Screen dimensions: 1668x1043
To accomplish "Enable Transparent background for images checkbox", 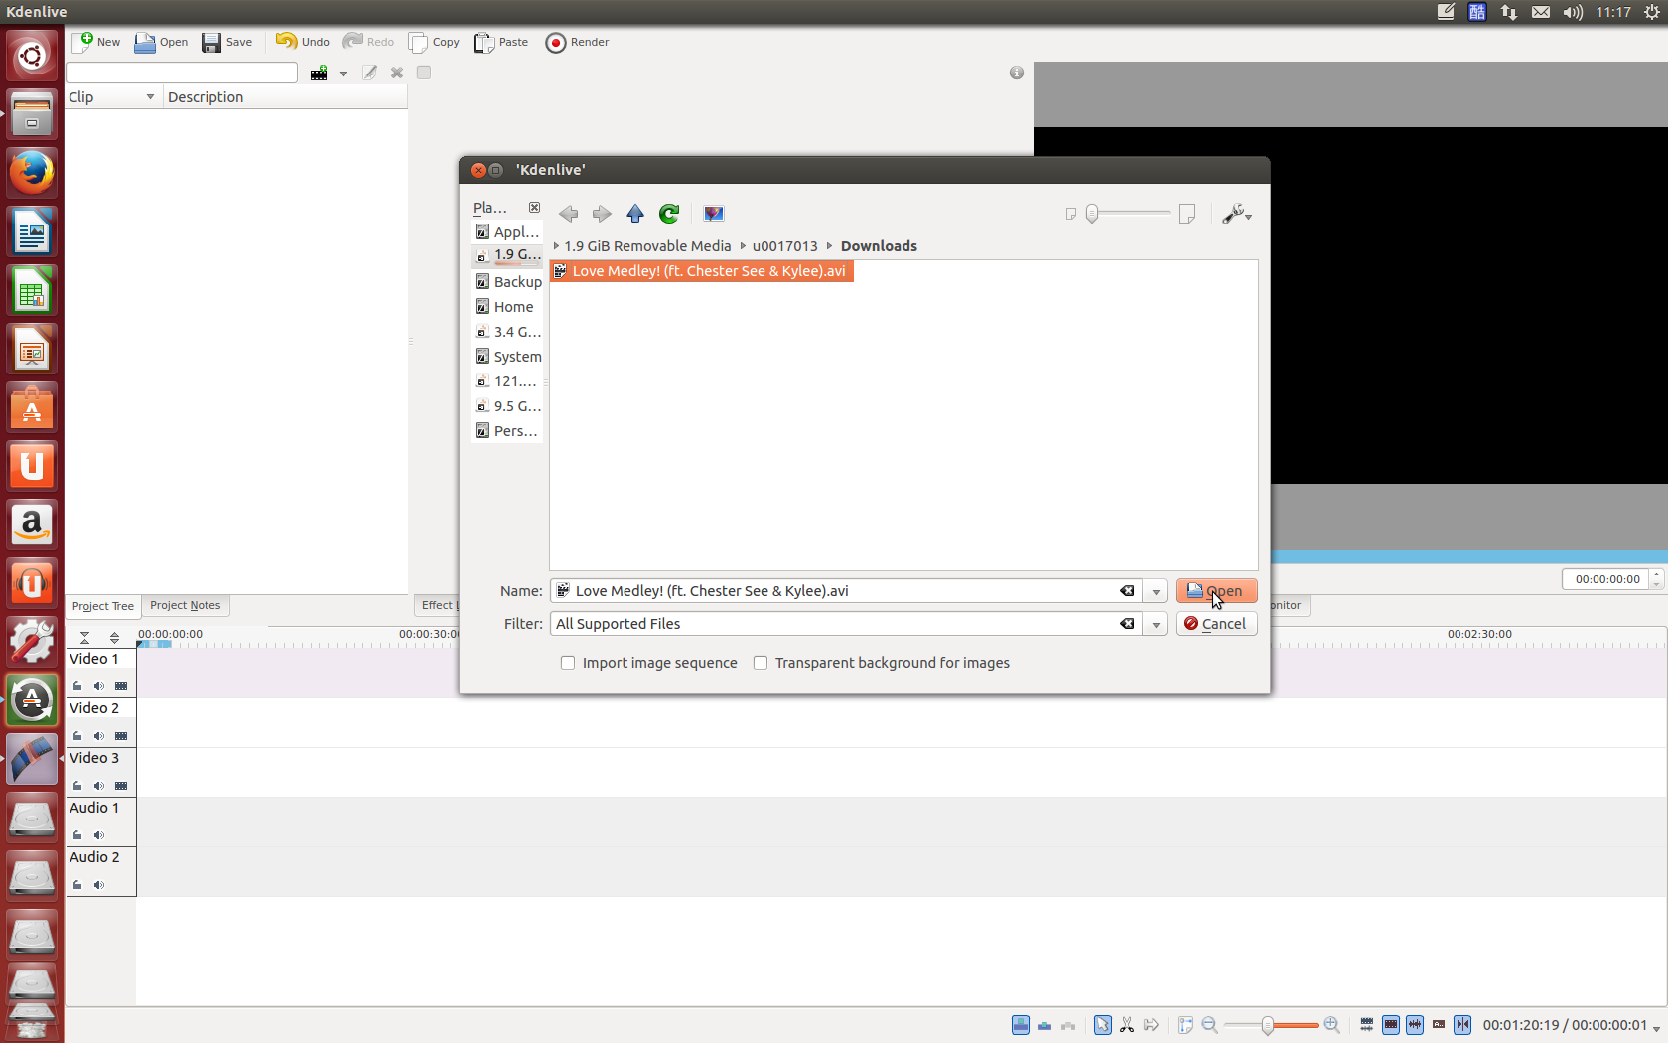I will [x=761, y=663].
